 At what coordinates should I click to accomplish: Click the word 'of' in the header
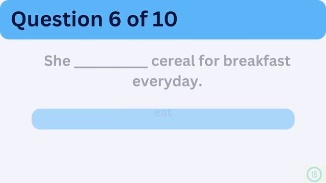click(x=137, y=19)
